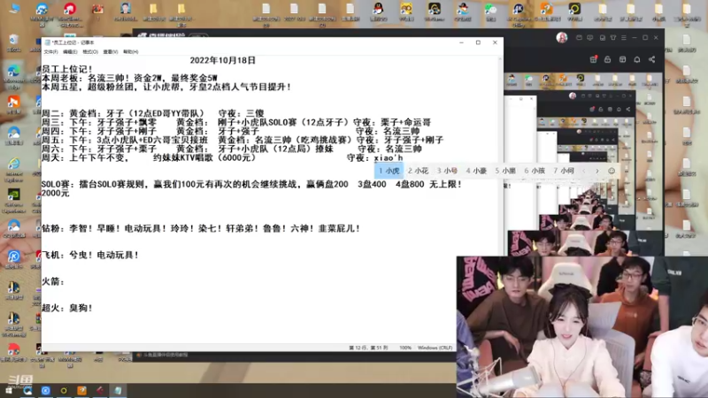Viewport: 708px width, 398px height.
Task: Click the Notepad vertical scrollbar up arrow
Action: tap(500, 58)
